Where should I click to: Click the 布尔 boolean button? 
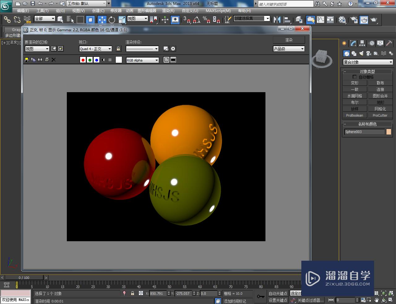355,102
